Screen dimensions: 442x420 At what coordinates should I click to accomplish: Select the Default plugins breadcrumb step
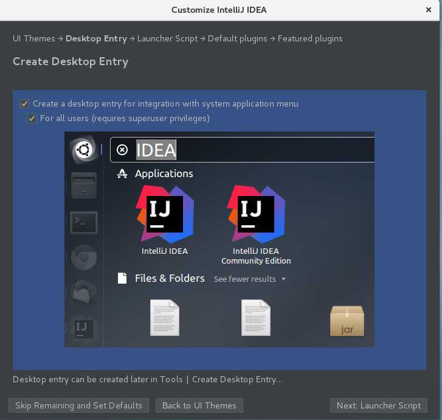237,38
